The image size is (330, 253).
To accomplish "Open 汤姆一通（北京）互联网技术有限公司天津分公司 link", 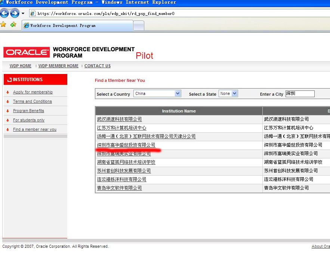I will point(146,136).
